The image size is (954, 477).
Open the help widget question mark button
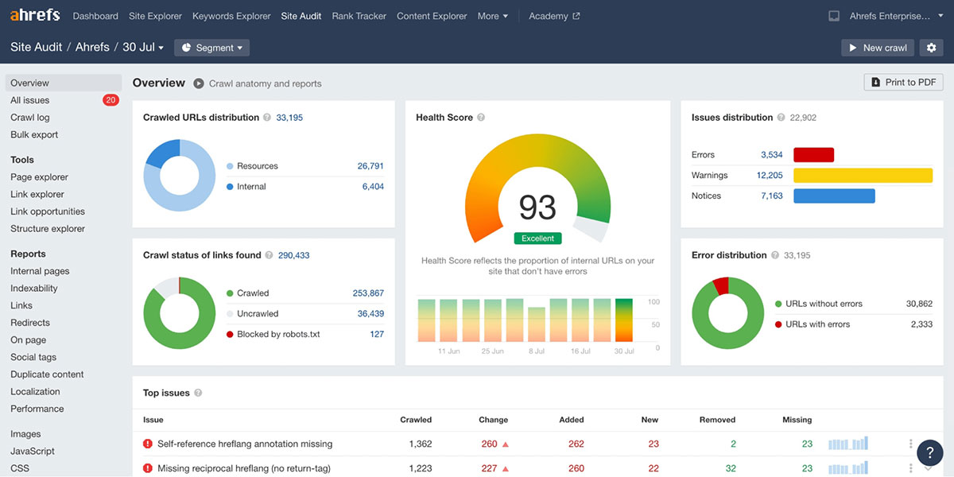[x=930, y=452]
